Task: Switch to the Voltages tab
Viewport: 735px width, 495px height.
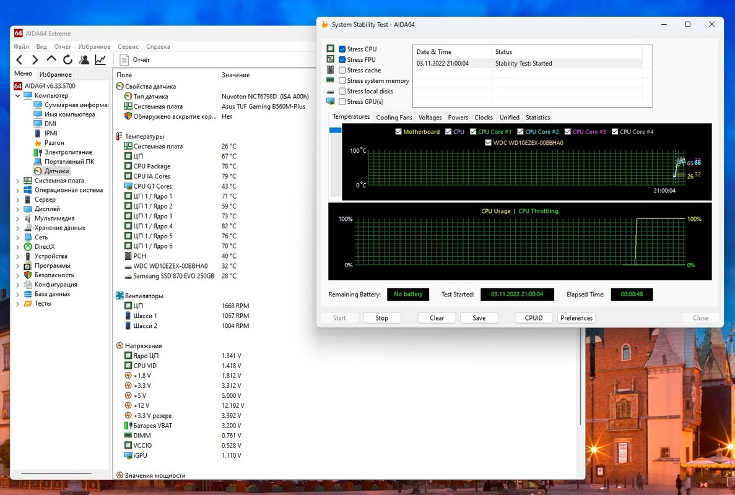Action: [430, 118]
